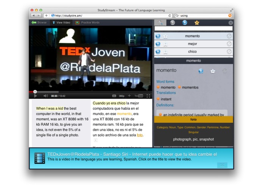Switch to the View Video tab

pyautogui.click(x=61, y=22)
